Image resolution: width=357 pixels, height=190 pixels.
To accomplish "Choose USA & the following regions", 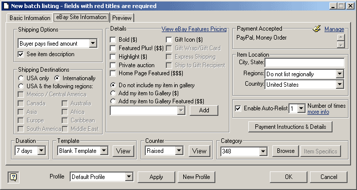I will [x=21, y=86].
